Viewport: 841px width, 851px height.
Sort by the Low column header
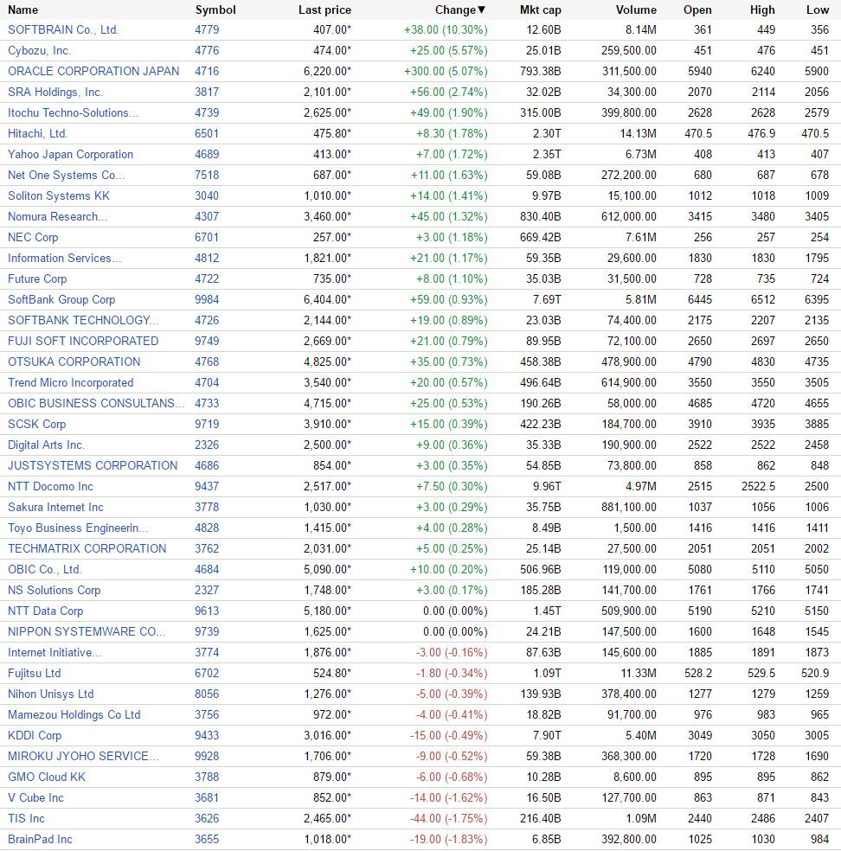point(818,10)
